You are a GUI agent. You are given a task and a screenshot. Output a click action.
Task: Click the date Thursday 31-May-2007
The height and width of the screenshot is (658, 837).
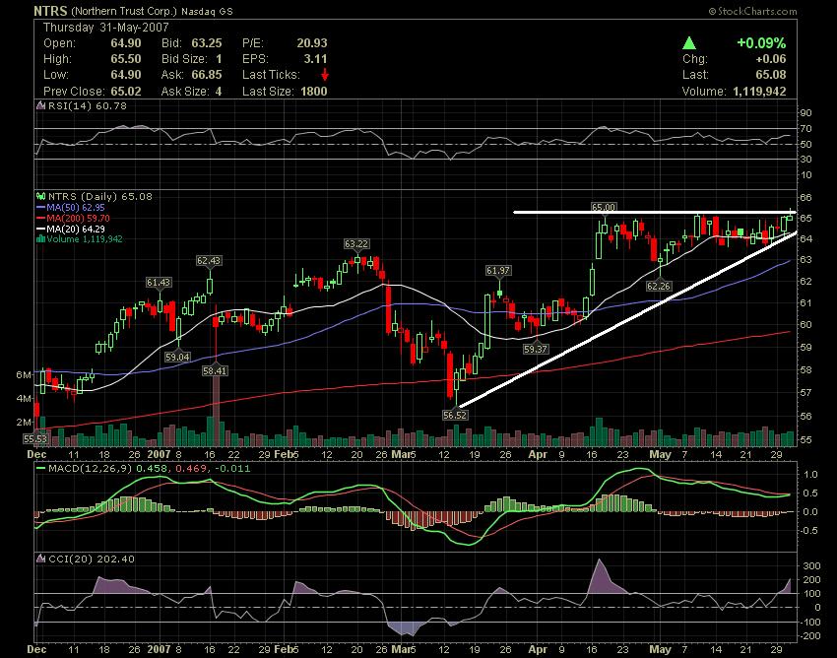[x=105, y=28]
